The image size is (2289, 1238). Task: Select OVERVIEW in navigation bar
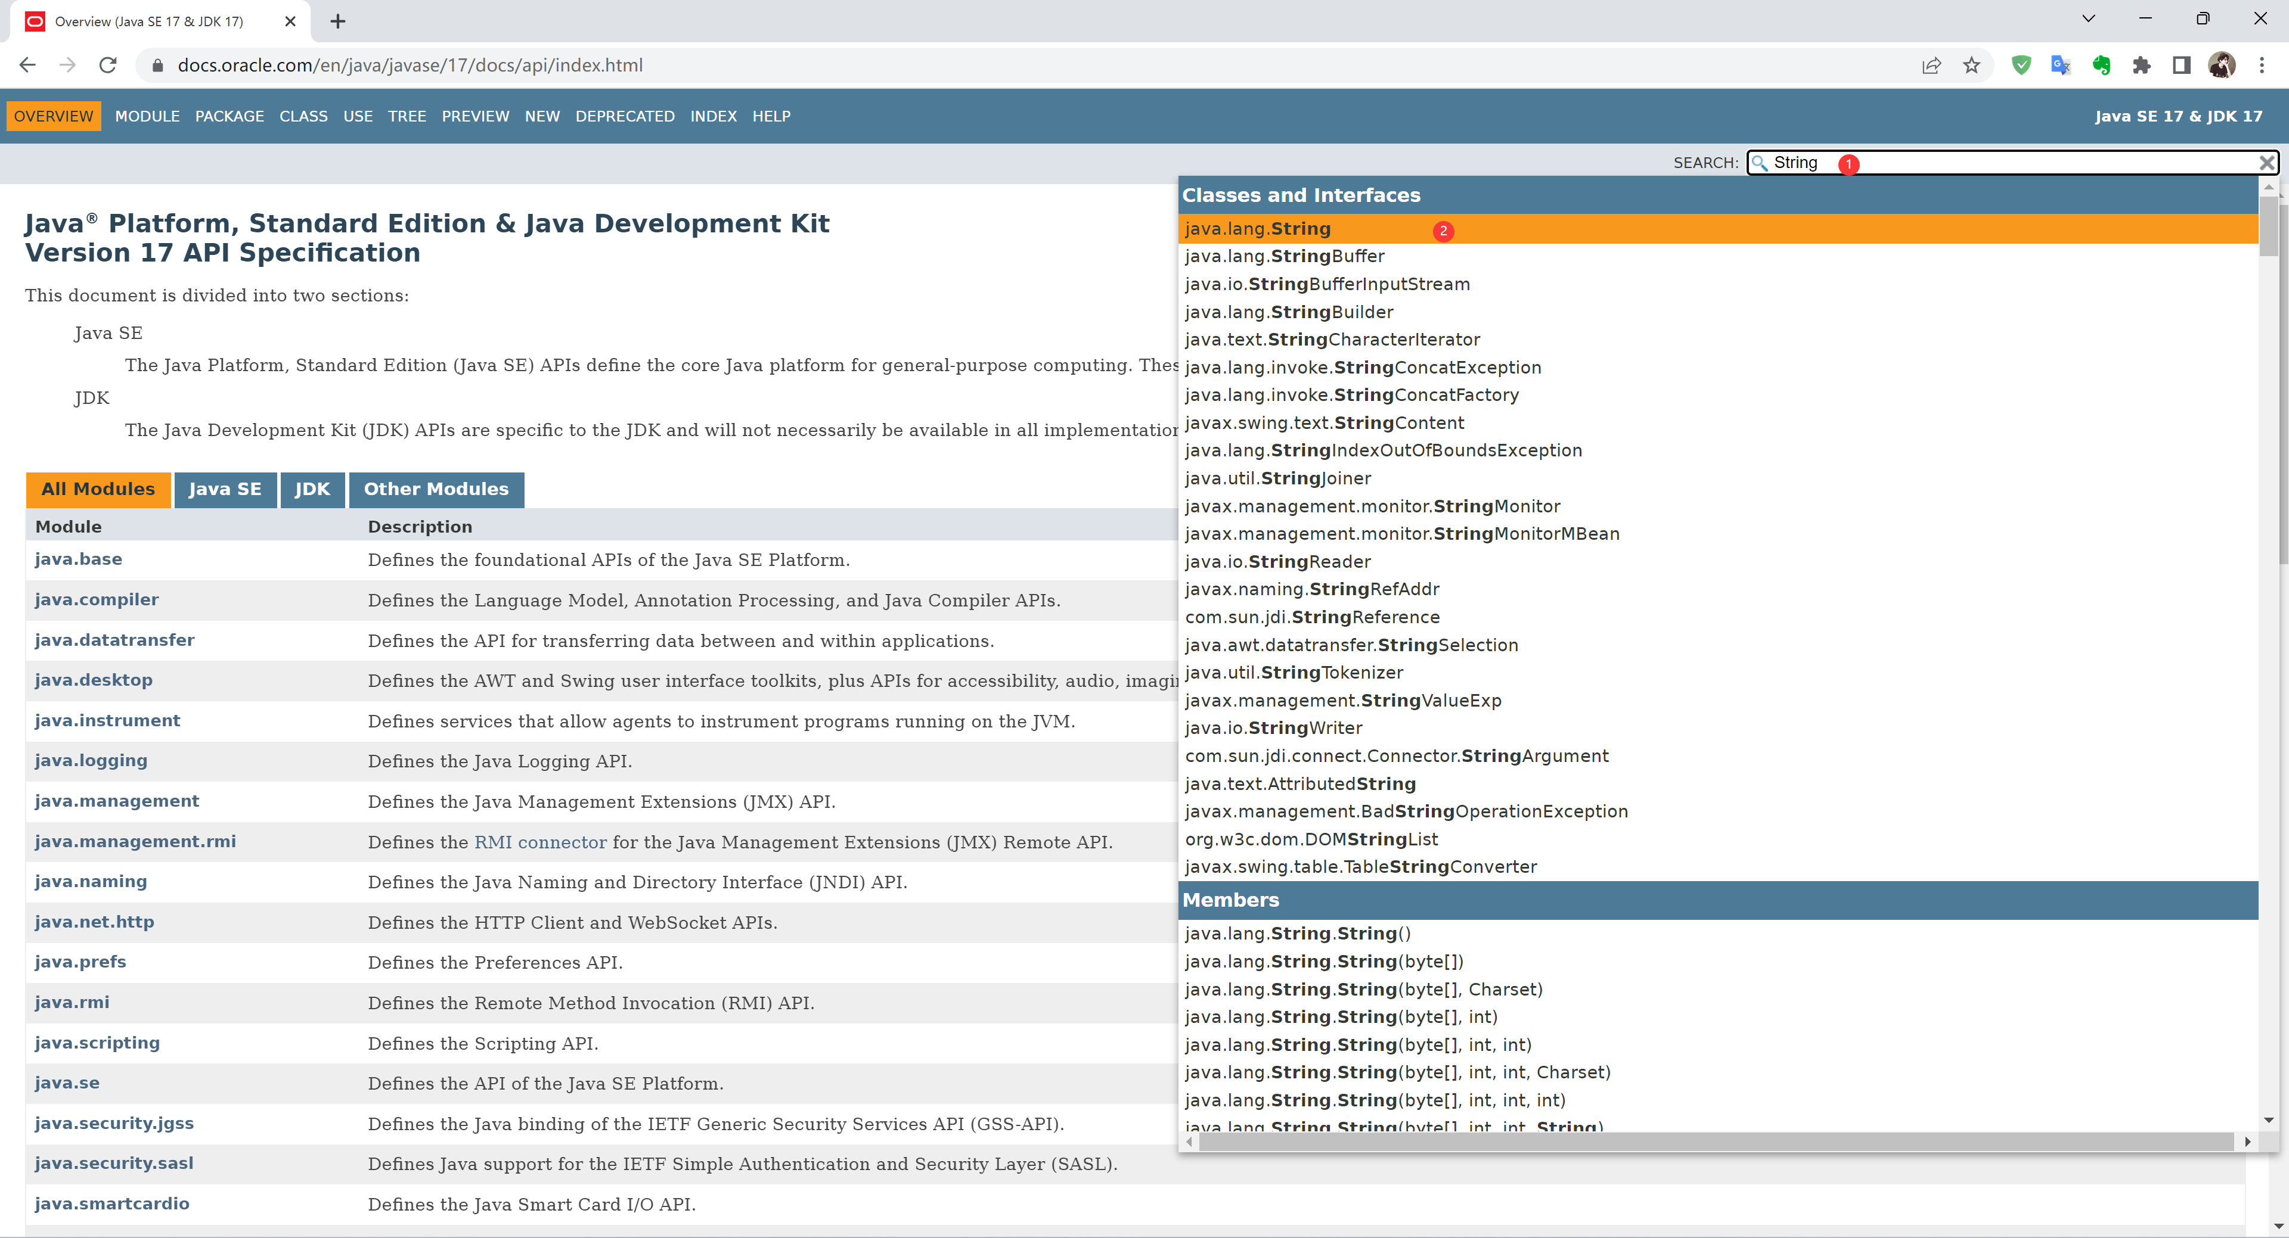pyautogui.click(x=53, y=116)
